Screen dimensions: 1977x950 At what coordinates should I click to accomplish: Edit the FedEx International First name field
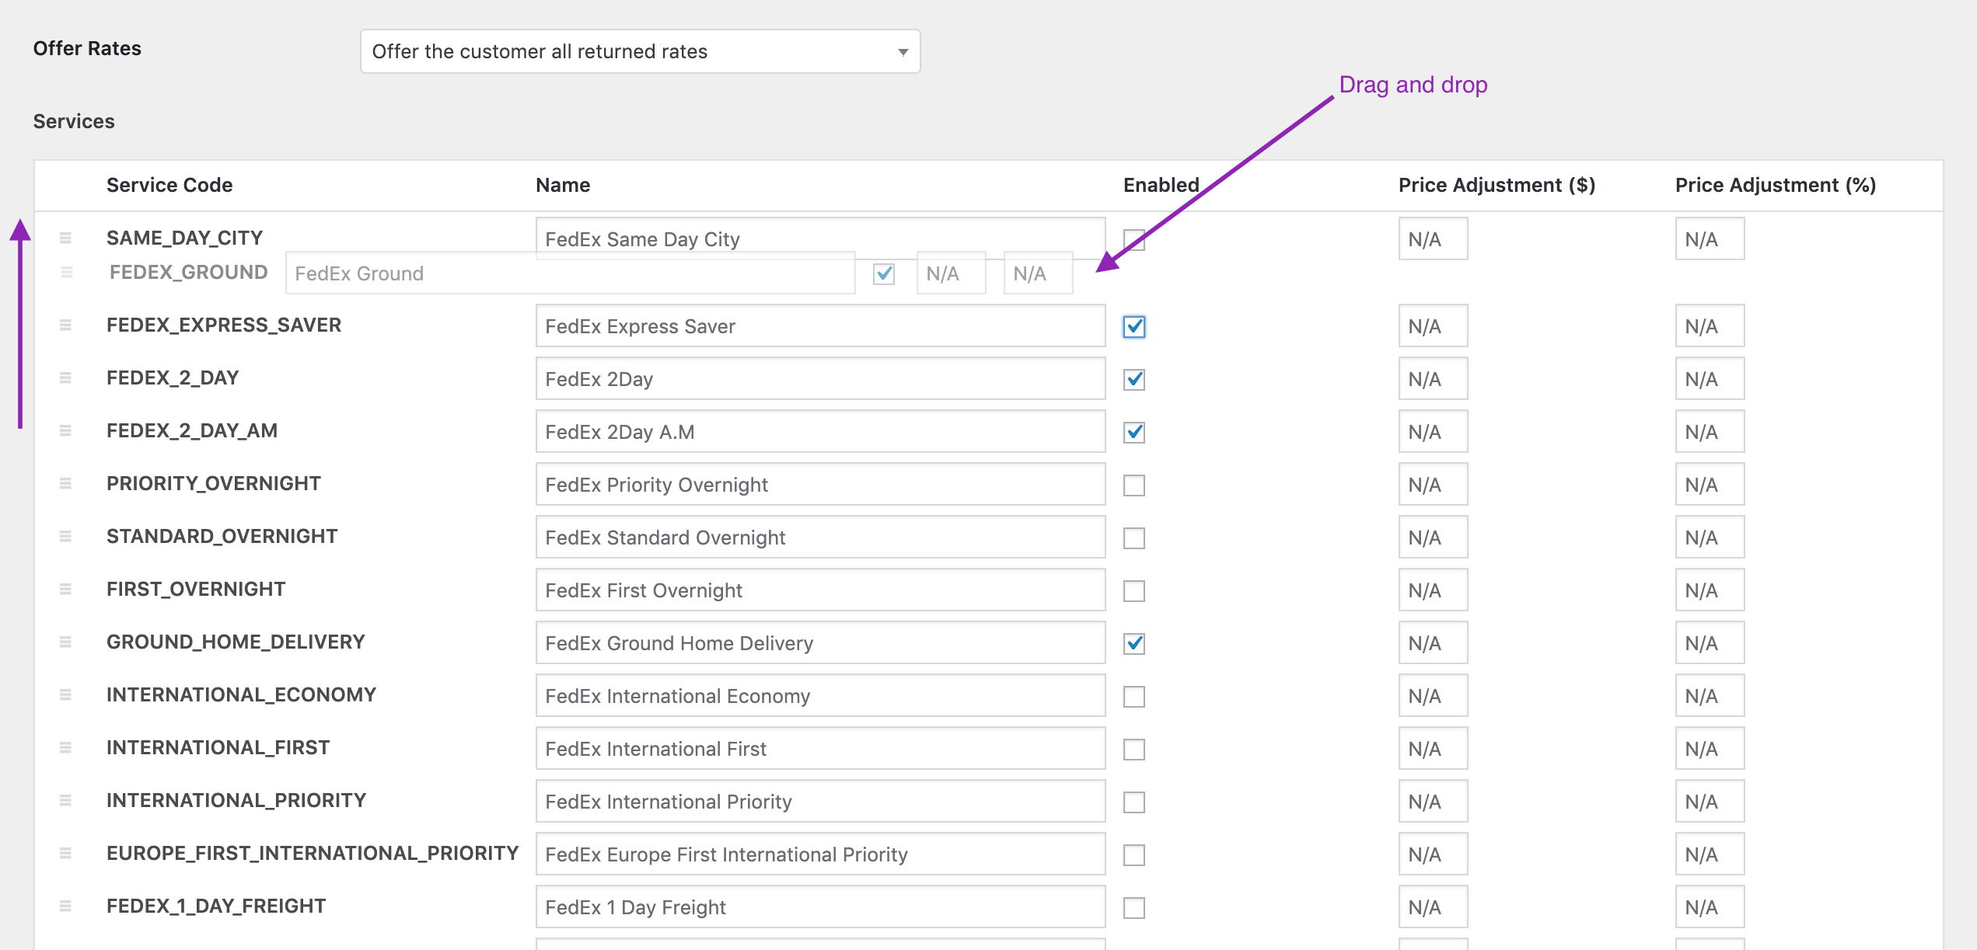[820, 748]
